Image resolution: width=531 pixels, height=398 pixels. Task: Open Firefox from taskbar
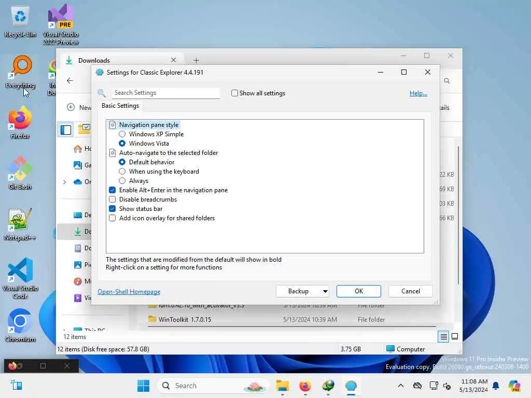pos(305,386)
